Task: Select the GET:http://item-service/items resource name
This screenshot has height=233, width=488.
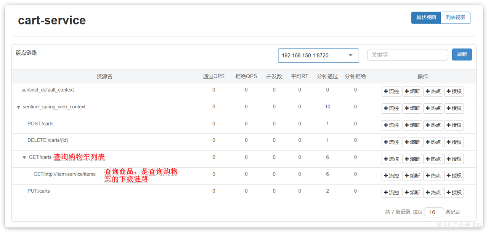Action: (64, 174)
